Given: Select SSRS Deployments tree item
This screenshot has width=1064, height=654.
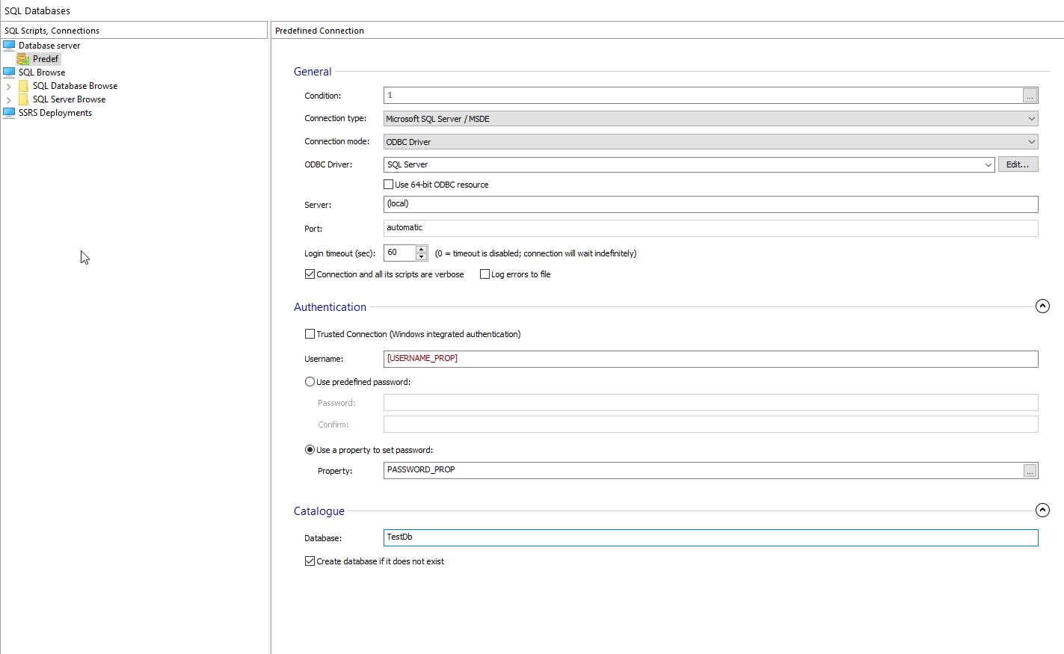Looking at the screenshot, I should [x=55, y=113].
